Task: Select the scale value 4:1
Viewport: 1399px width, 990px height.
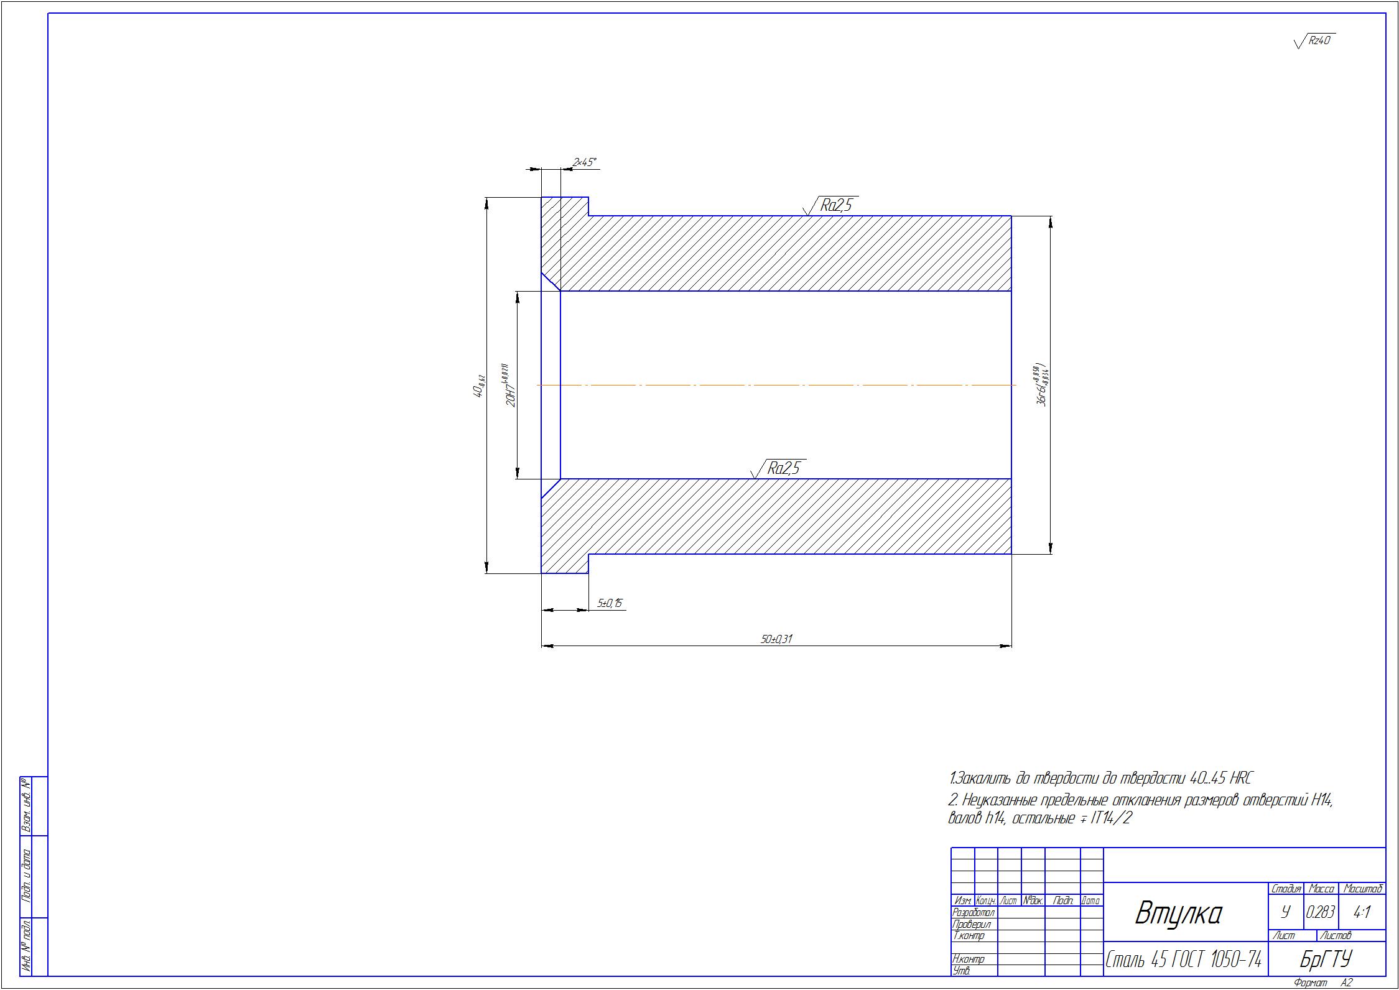Action: (1362, 912)
